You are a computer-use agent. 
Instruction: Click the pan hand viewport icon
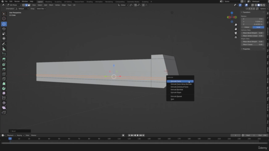coord(236,29)
